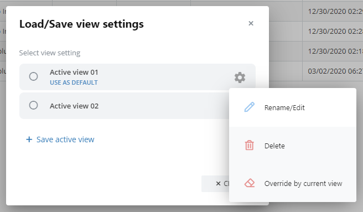
Task: Click the pencil Rename/Edit icon
Action: coord(250,107)
